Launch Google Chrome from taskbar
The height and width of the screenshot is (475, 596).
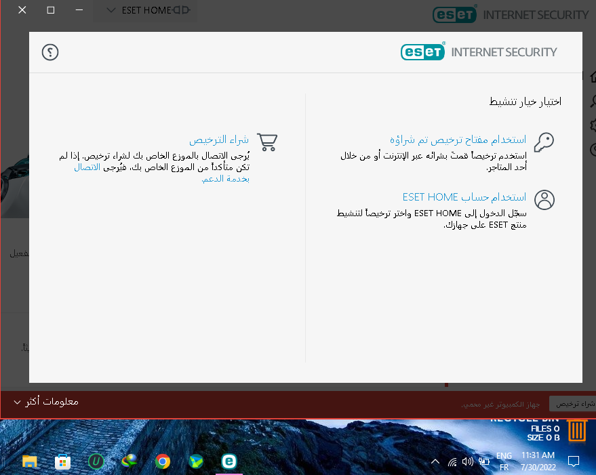tap(163, 461)
